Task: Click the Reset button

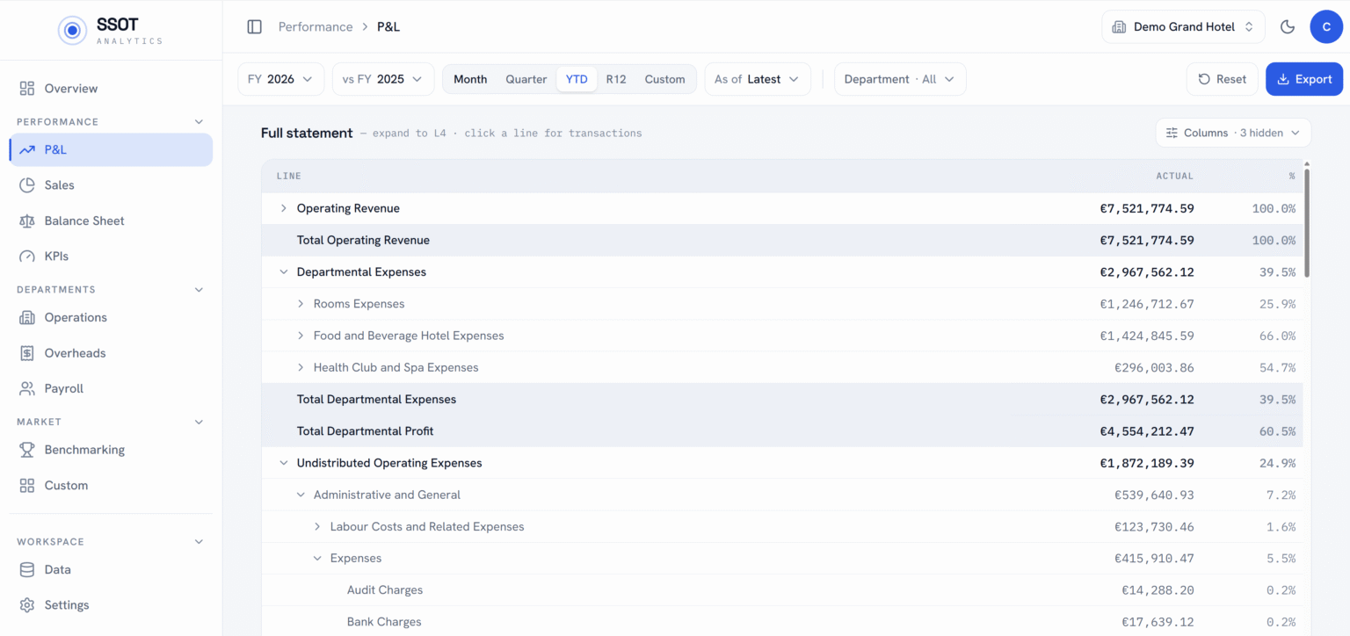Action: (x=1223, y=79)
